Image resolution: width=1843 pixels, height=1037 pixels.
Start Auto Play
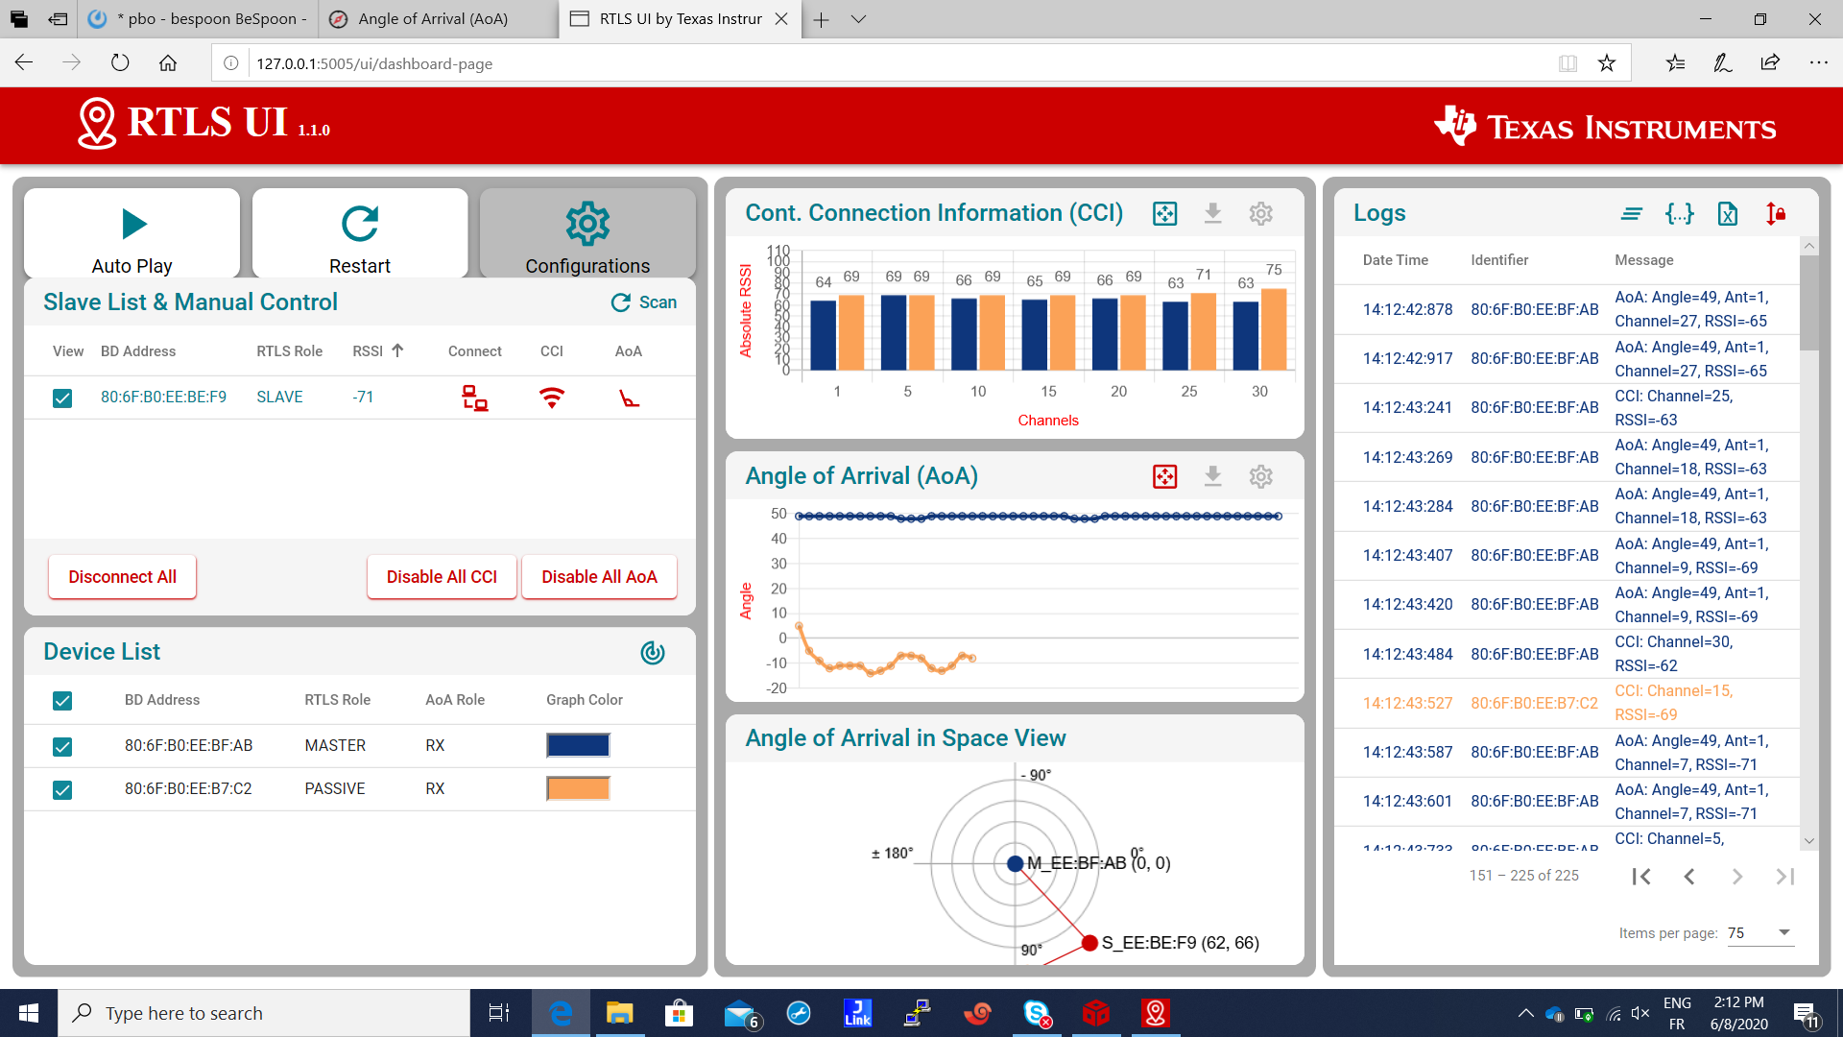coord(132,233)
